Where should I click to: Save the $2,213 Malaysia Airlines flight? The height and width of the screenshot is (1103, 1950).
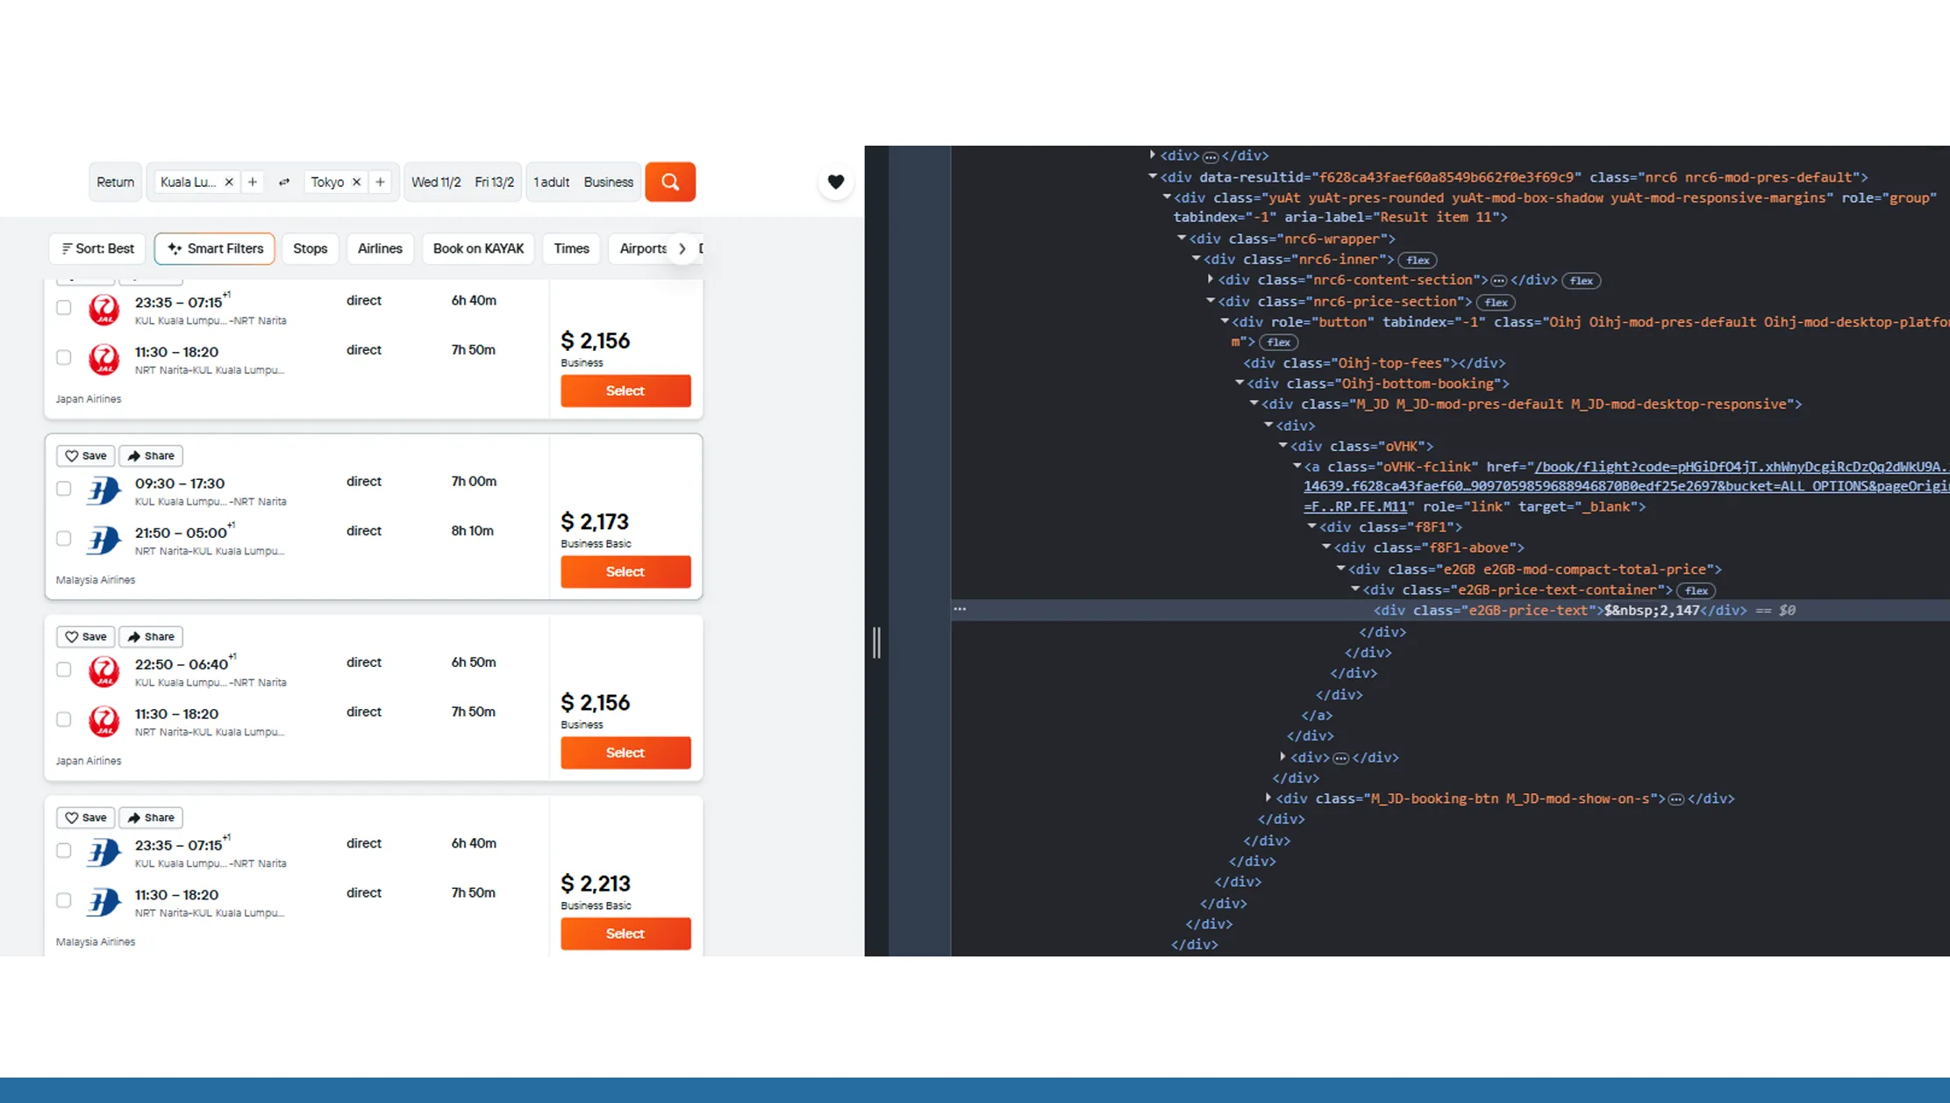click(85, 817)
